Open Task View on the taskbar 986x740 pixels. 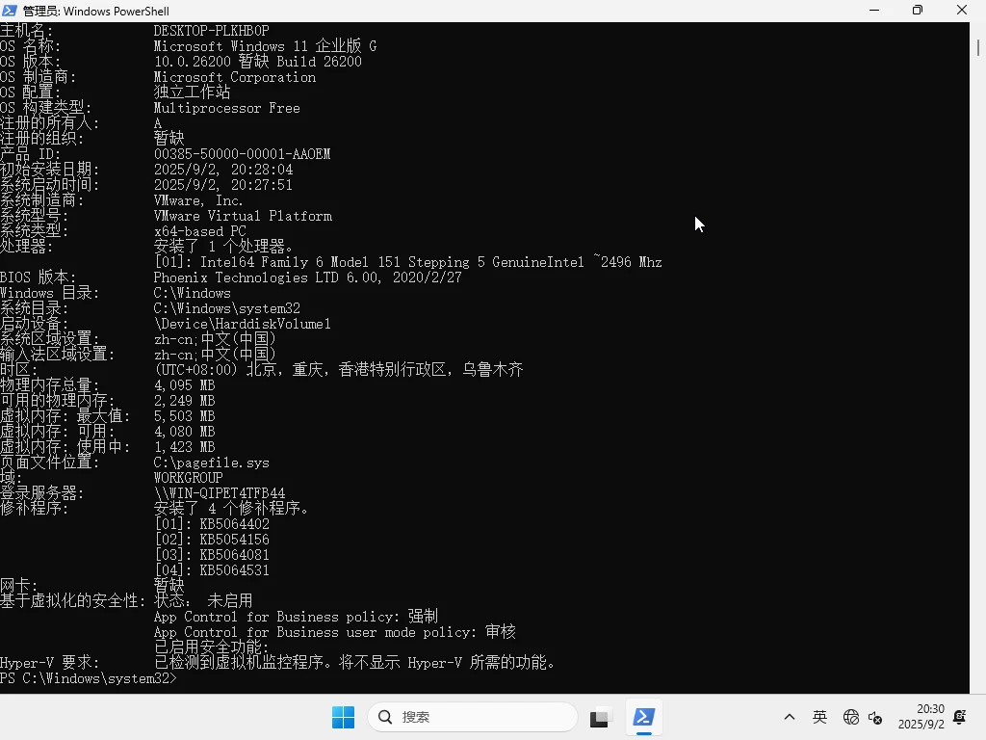coord(599,717)
